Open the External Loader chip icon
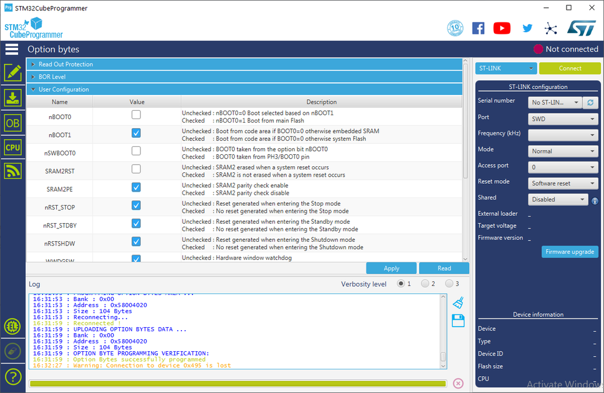 coord(13,326)
